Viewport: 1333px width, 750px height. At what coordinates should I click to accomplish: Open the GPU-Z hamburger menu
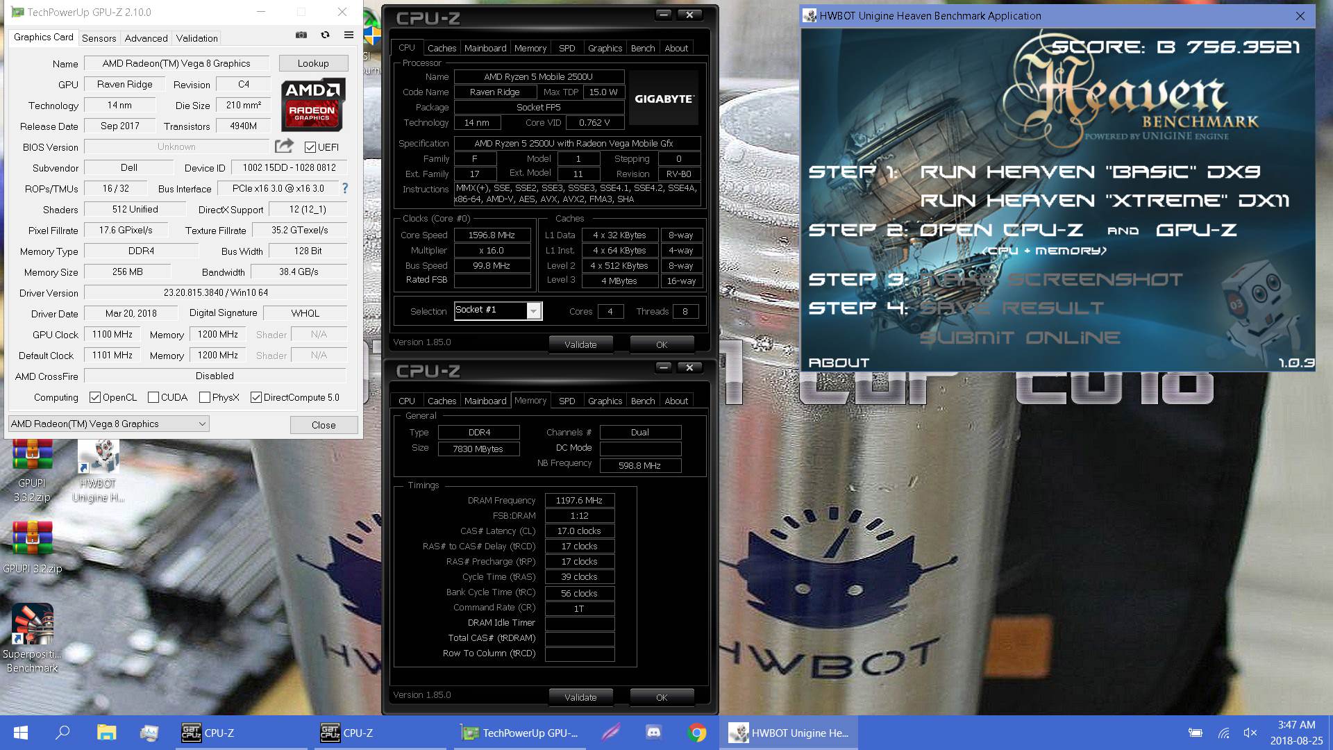(x=349, y=35)
